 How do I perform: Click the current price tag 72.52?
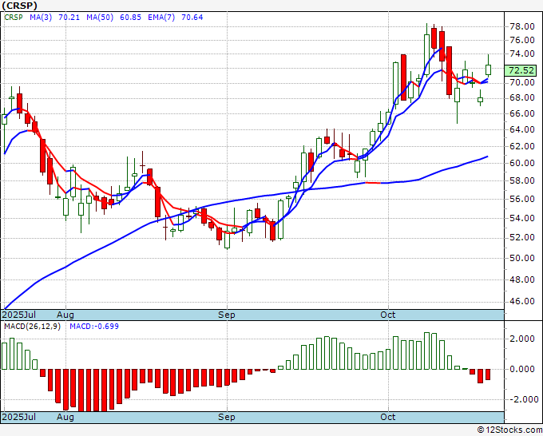(x=521, y=70)
